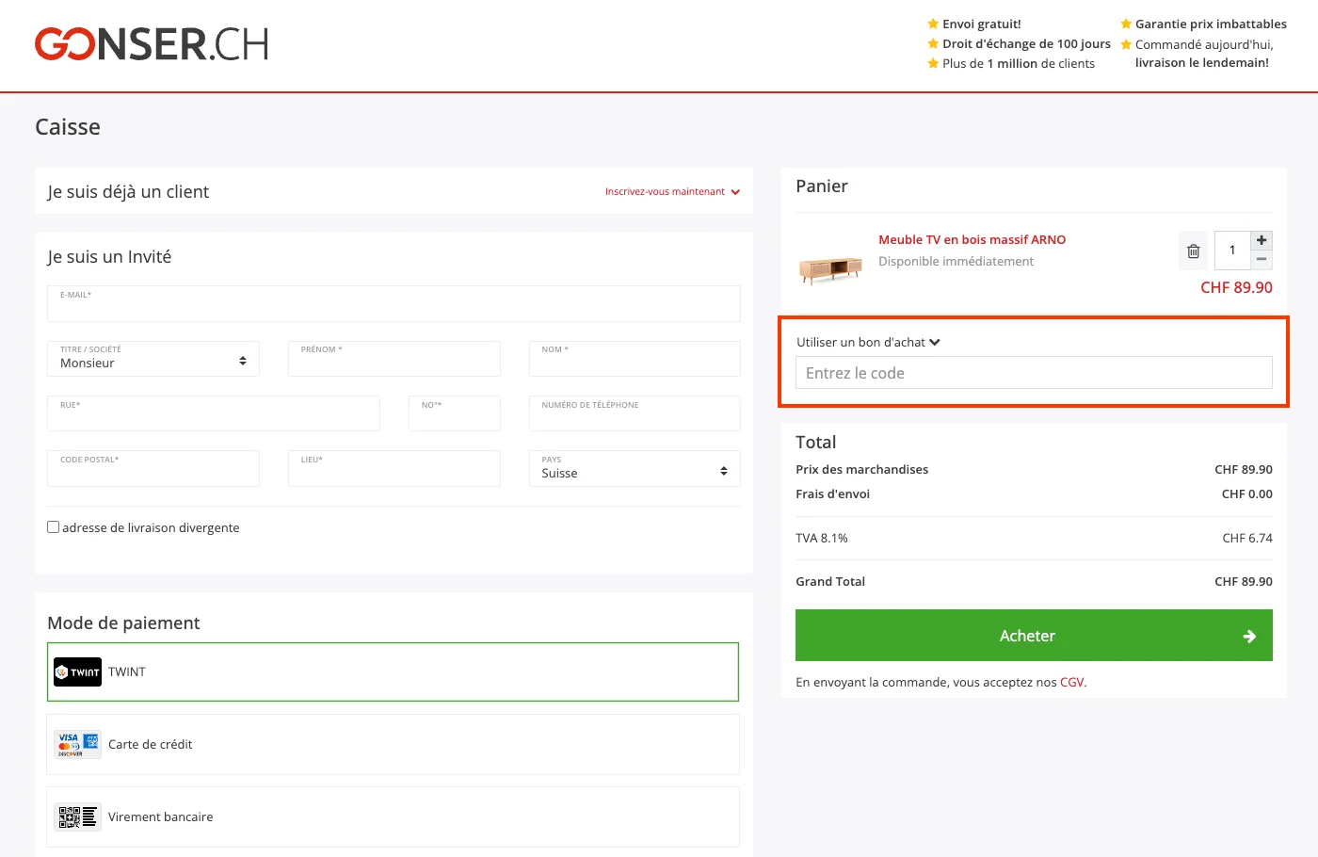This screenshot has width=1318, height=857.
Task: Click the CGV link
Action: (1072, 681)
